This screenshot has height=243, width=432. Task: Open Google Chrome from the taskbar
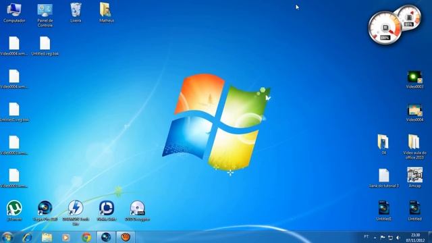86,237
